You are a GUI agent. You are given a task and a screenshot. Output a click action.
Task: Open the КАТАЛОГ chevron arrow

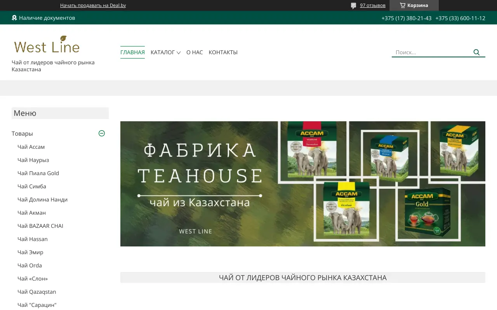pyautogui.click(x=178, y=53)
